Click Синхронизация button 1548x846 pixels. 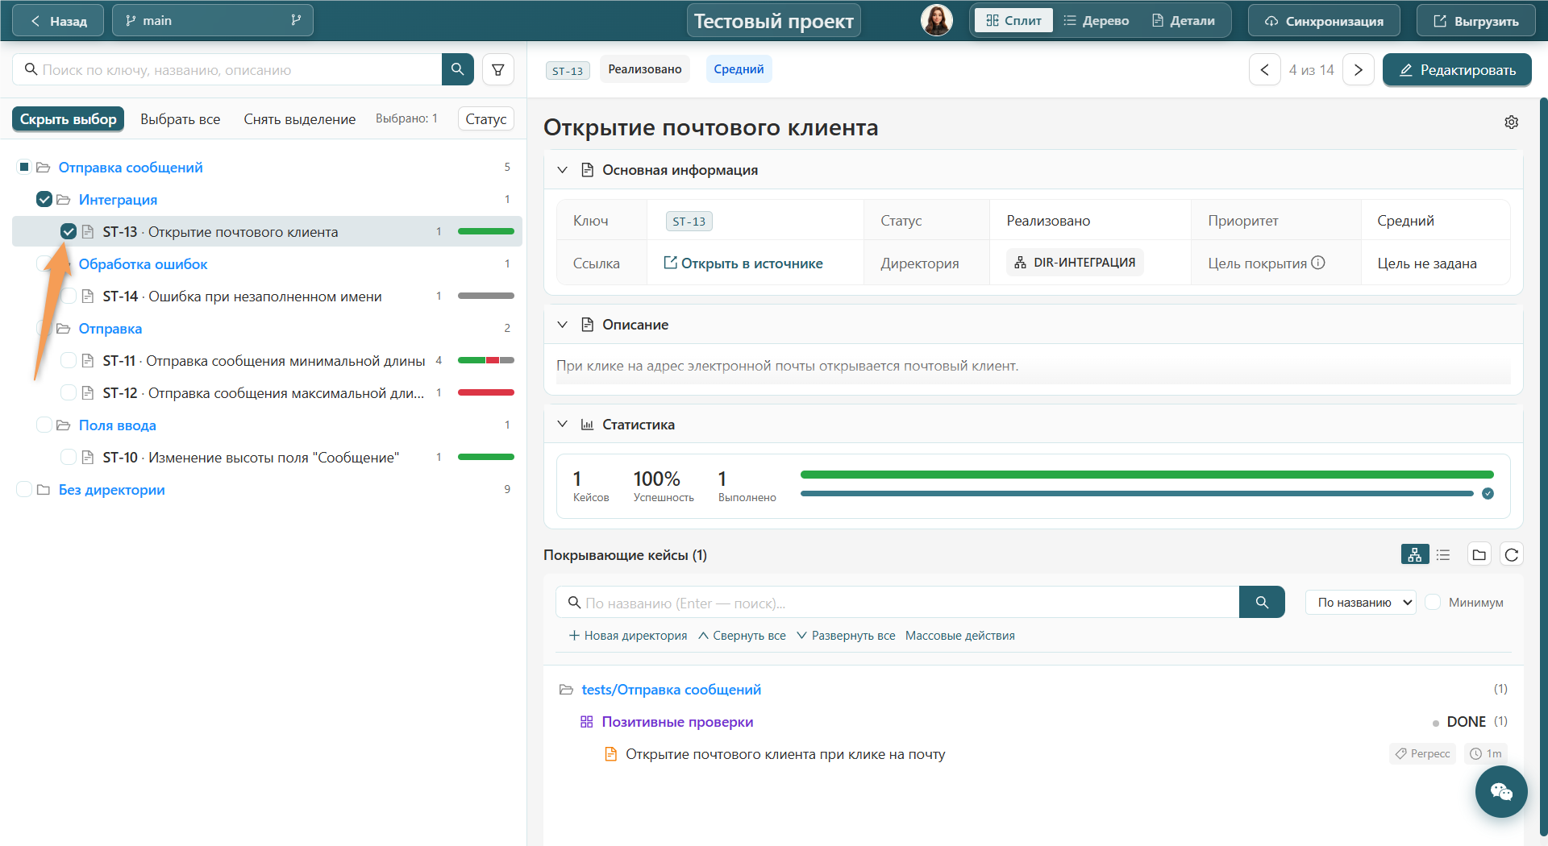click(1324, 21)
